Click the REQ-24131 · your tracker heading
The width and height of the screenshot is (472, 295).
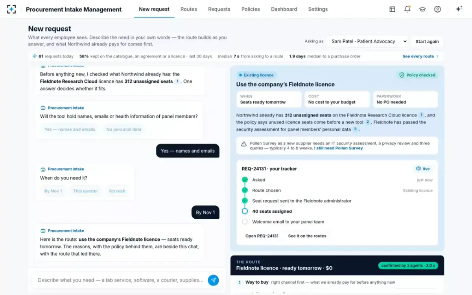pos(269,169)
